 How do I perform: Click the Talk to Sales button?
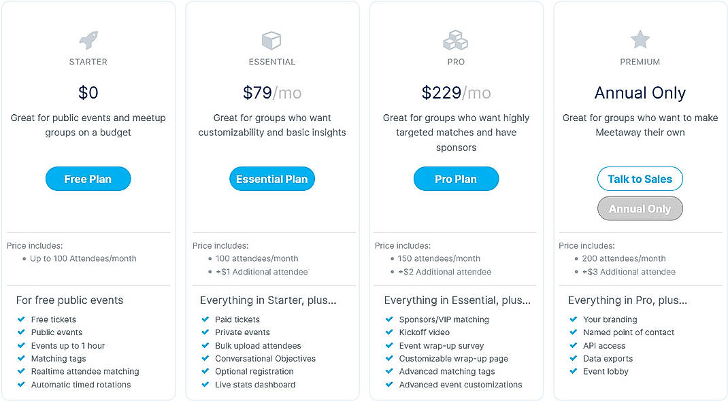click(640, 179)
